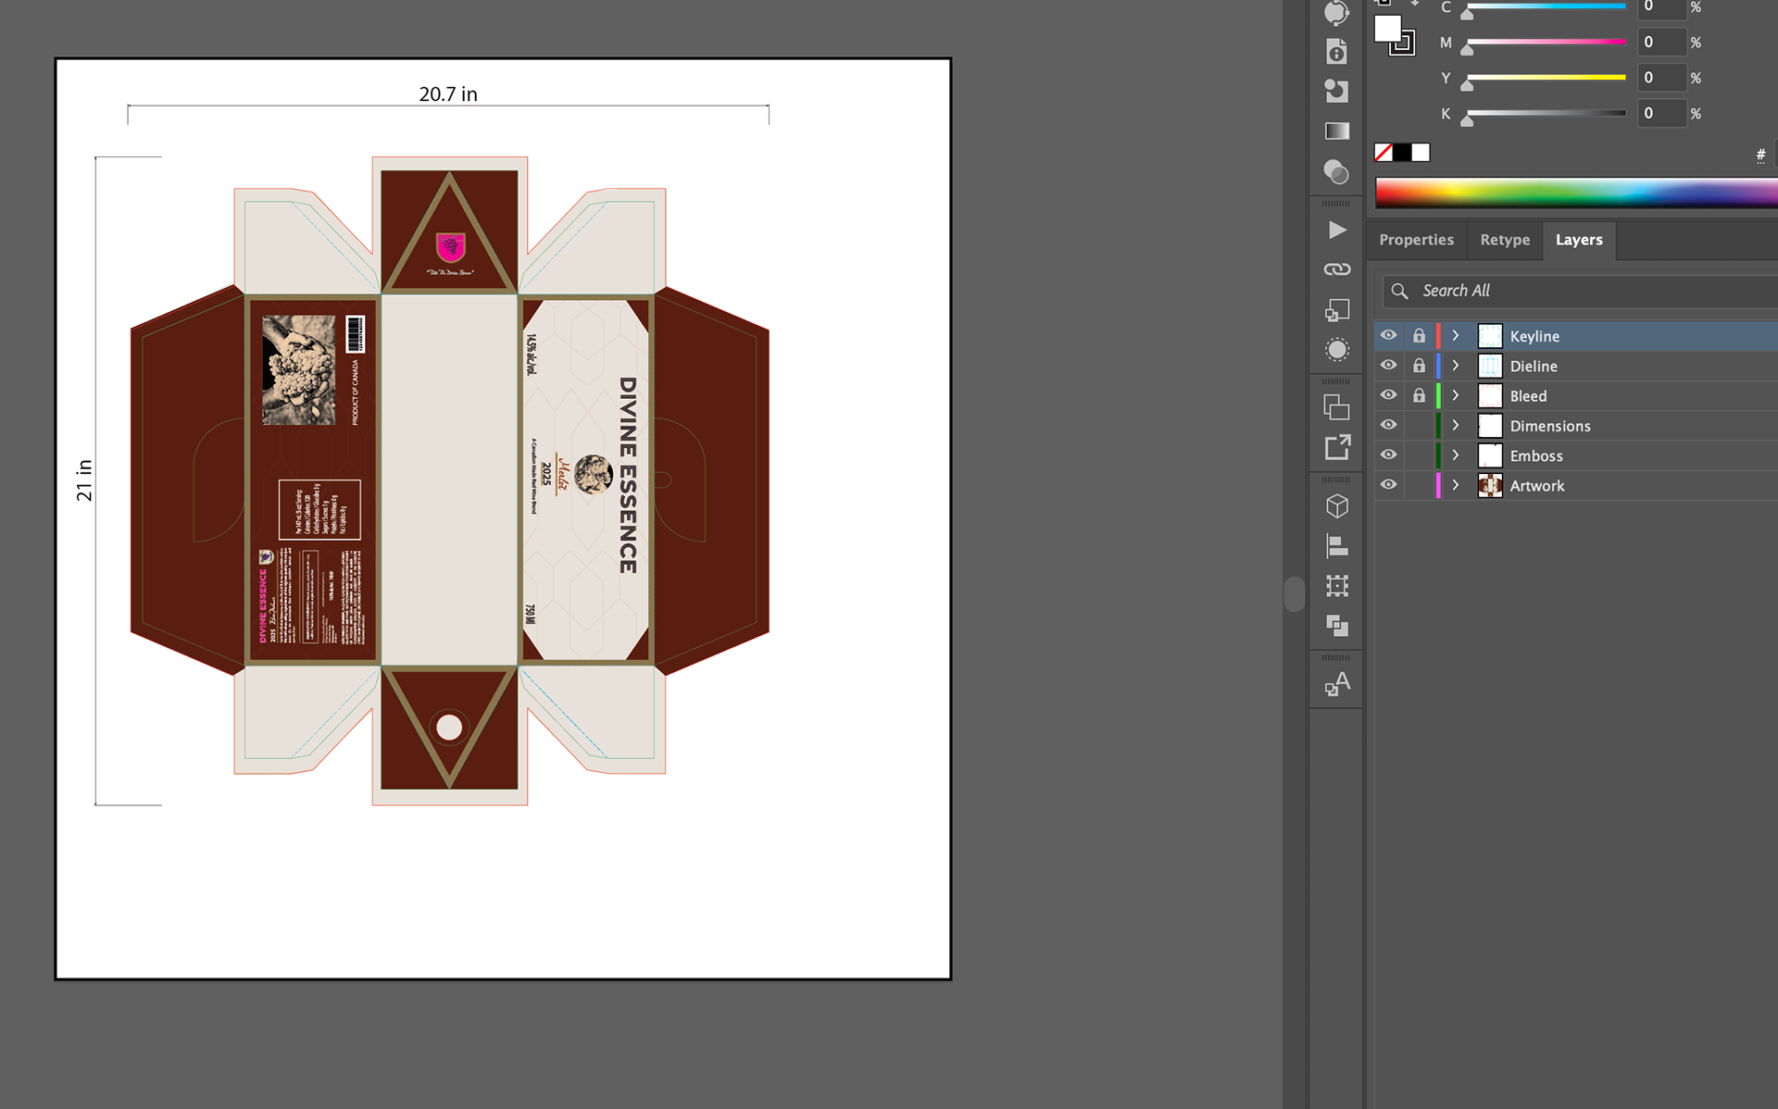This screenshot has height=1109, width=1778.
Task: Open the Color Guide panel icon at top
Action: 1336,12
